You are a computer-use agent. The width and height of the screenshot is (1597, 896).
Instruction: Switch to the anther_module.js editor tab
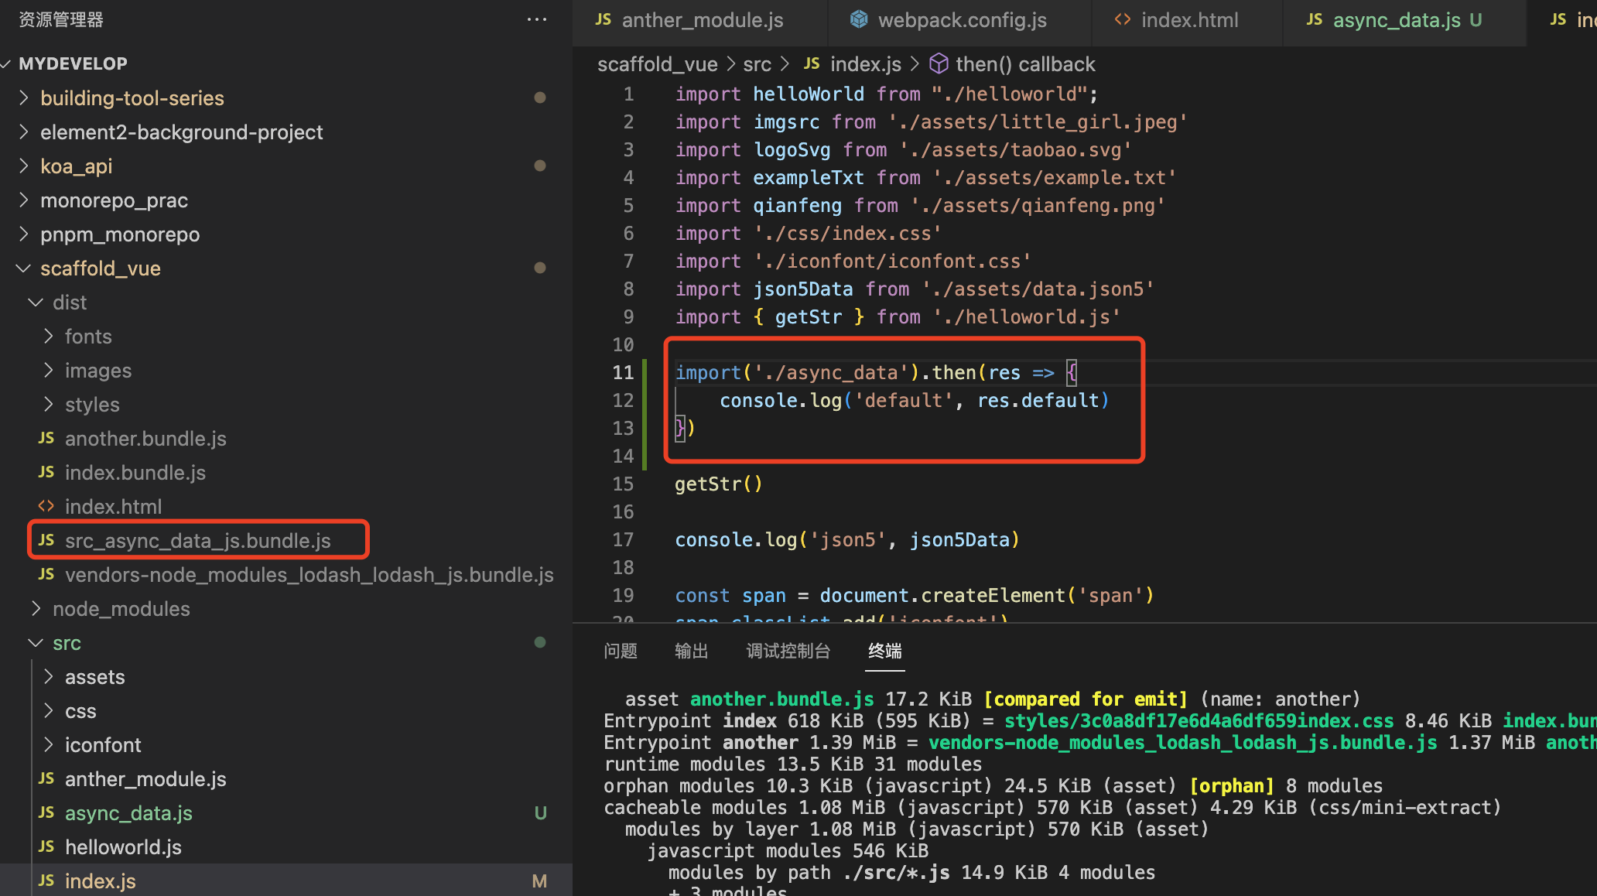(701, 20)
